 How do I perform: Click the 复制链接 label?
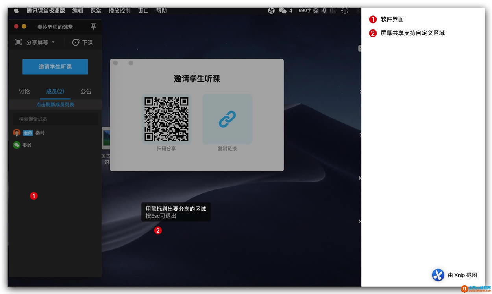(228, 149)
